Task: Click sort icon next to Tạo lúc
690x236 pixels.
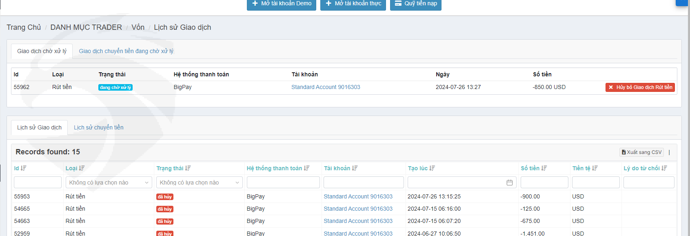Action: tap(432, 168)
